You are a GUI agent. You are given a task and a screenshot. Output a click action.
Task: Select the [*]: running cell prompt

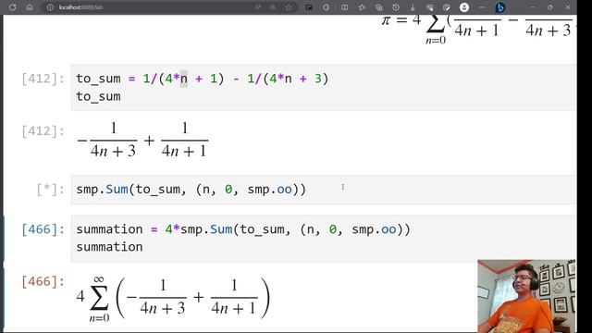point(51,189)
